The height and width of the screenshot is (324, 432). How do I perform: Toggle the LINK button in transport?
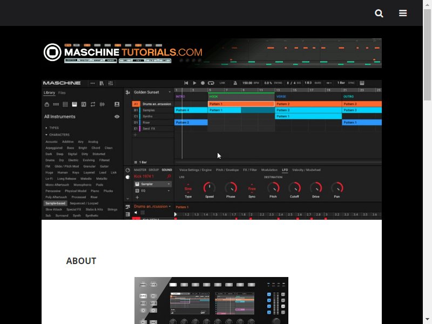[x=222, y=83]
